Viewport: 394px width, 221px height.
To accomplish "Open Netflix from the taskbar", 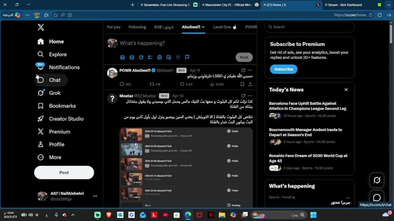I will 211,215.
